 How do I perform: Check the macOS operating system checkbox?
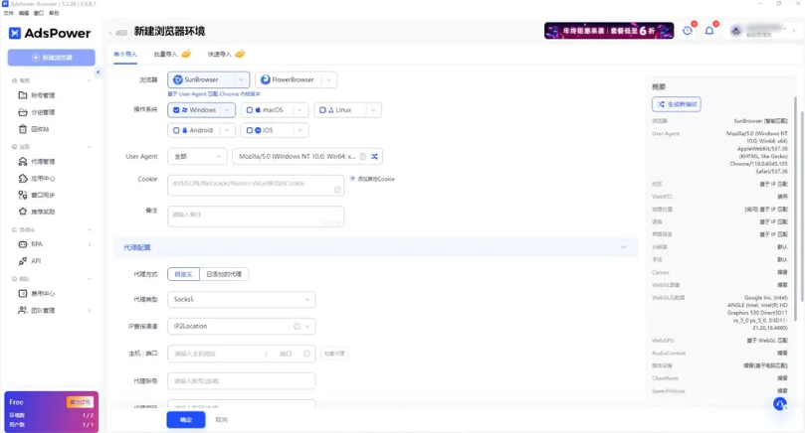tap(251, 110)
